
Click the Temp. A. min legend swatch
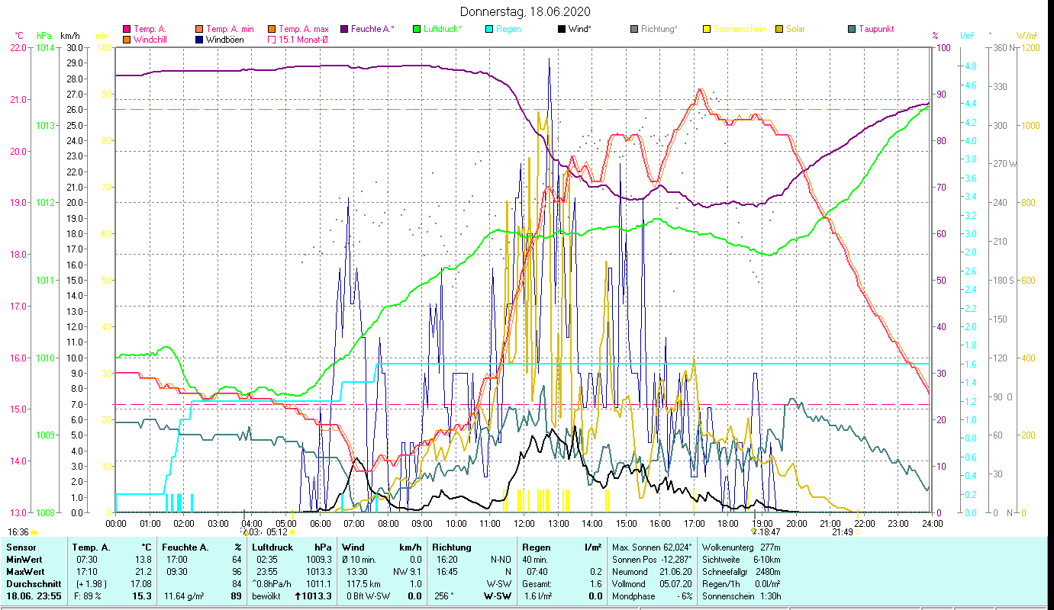(201, 29)
